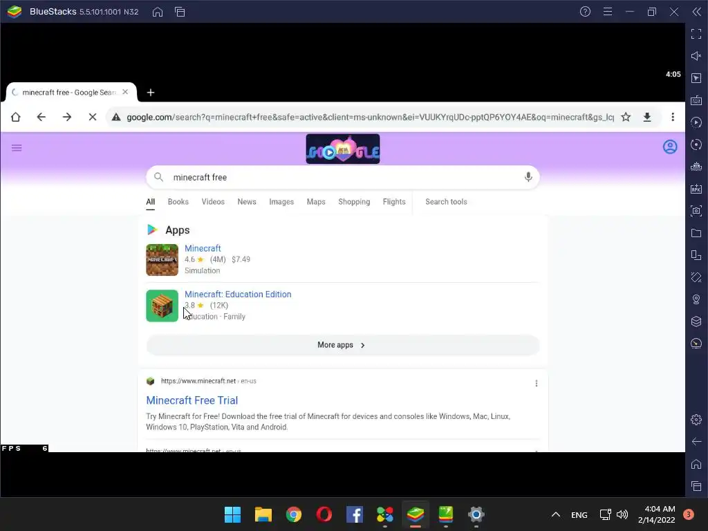Open BlueStacks hamburger menu in title bar
The height and width of the screenshot is (531, 708).
(608, 12)
